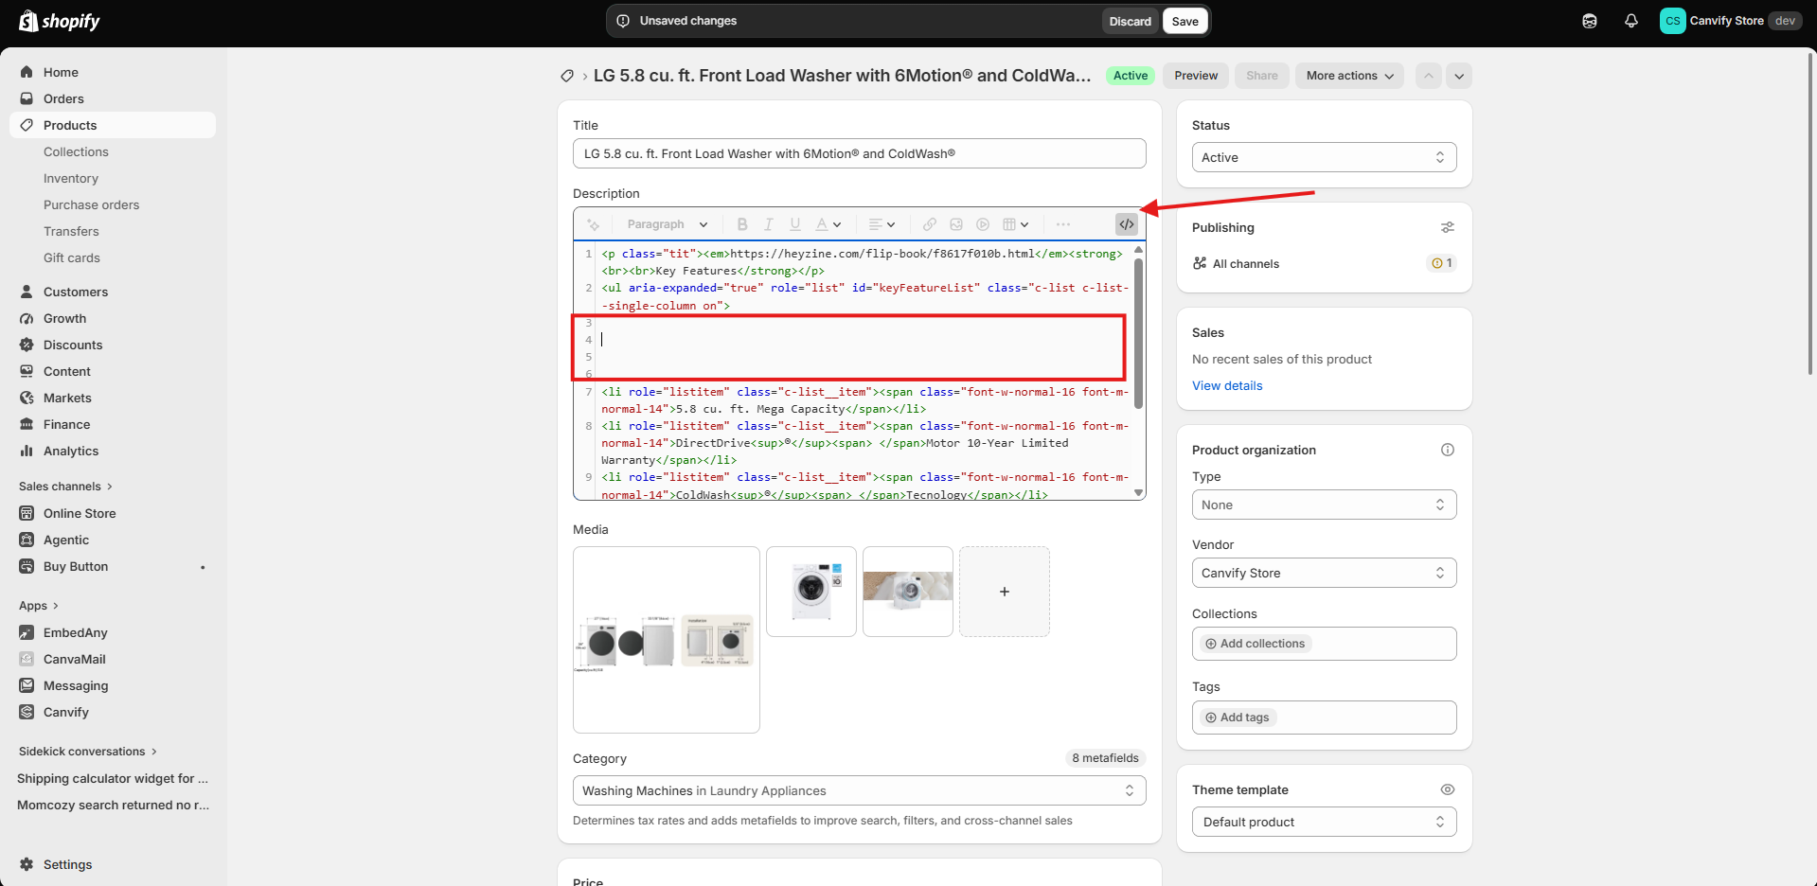Open Shipping calculator widget conversation

(x=113, y=778)
